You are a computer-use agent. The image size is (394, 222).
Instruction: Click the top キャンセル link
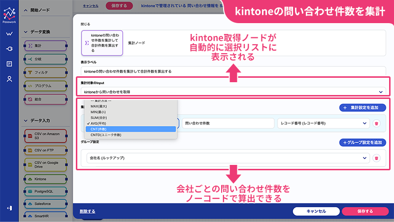point(91,6)
